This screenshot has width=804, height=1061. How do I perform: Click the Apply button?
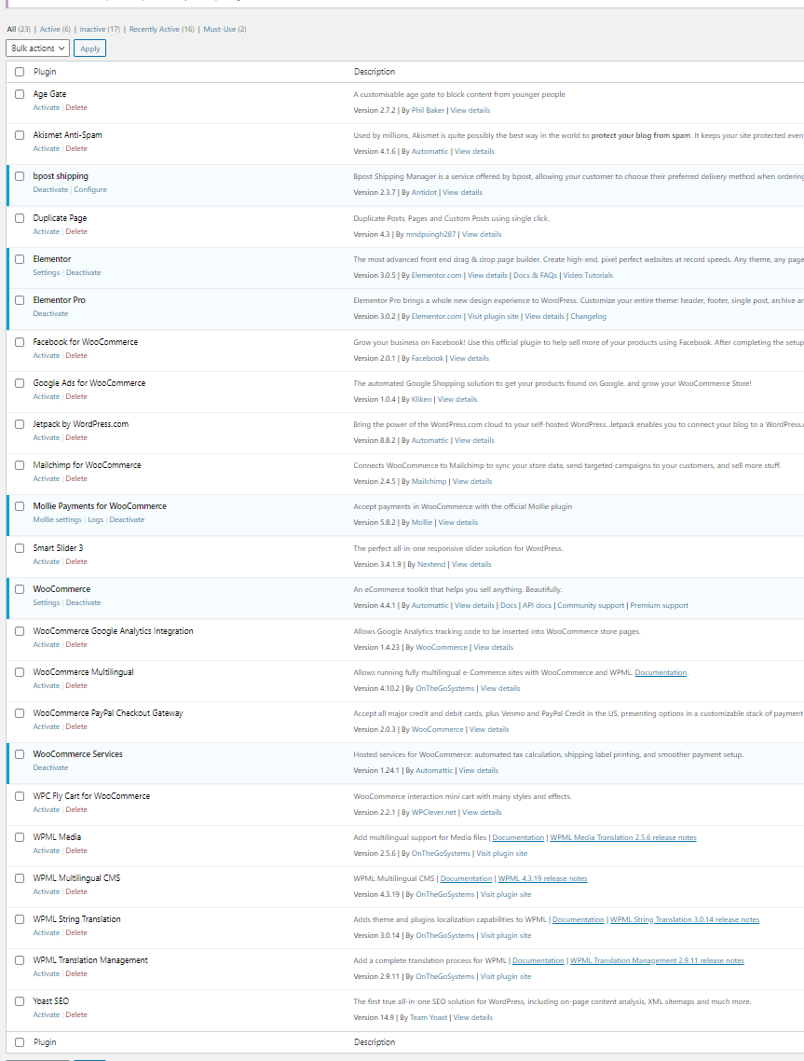click(90, 48)
